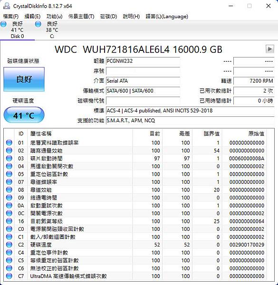Click the 原始值 raw value column header
278x285 pixels.
(245, 134)
